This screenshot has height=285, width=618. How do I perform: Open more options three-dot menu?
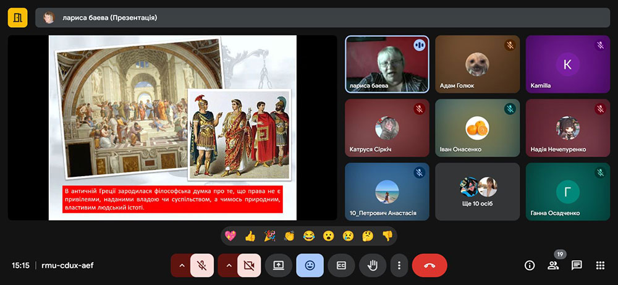coord(399,265)
